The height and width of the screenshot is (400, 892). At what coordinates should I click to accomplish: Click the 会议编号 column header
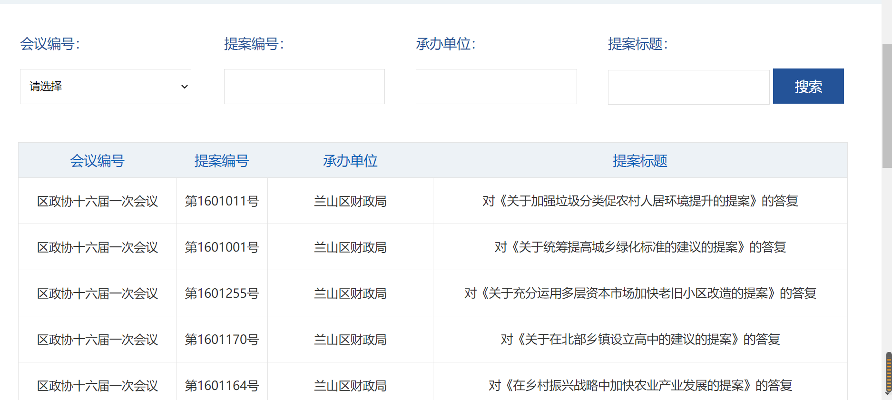(x=97, y=161)
